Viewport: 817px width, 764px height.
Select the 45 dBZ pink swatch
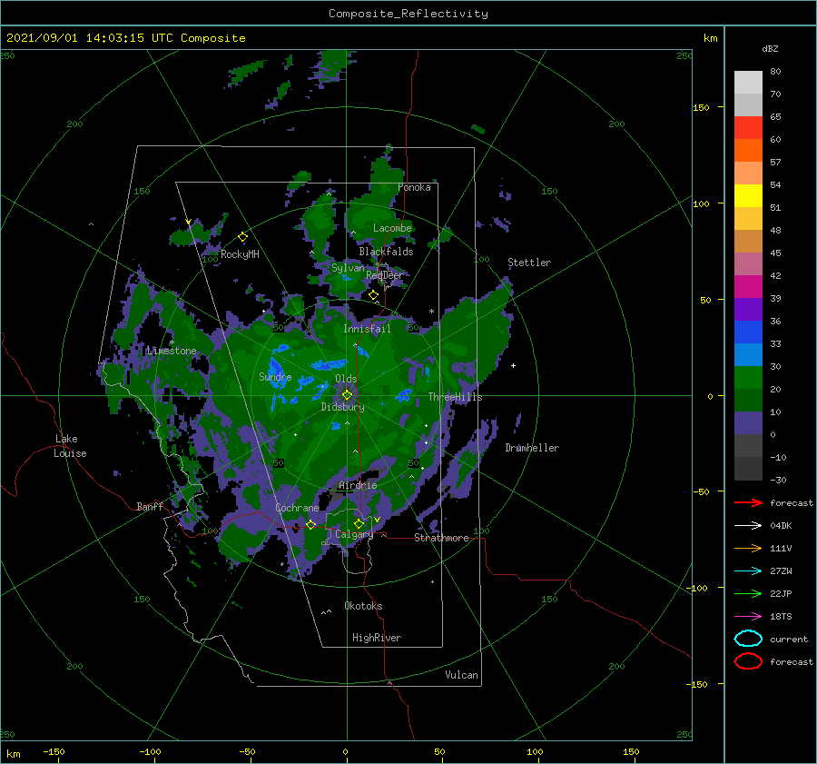pos(748,263)
